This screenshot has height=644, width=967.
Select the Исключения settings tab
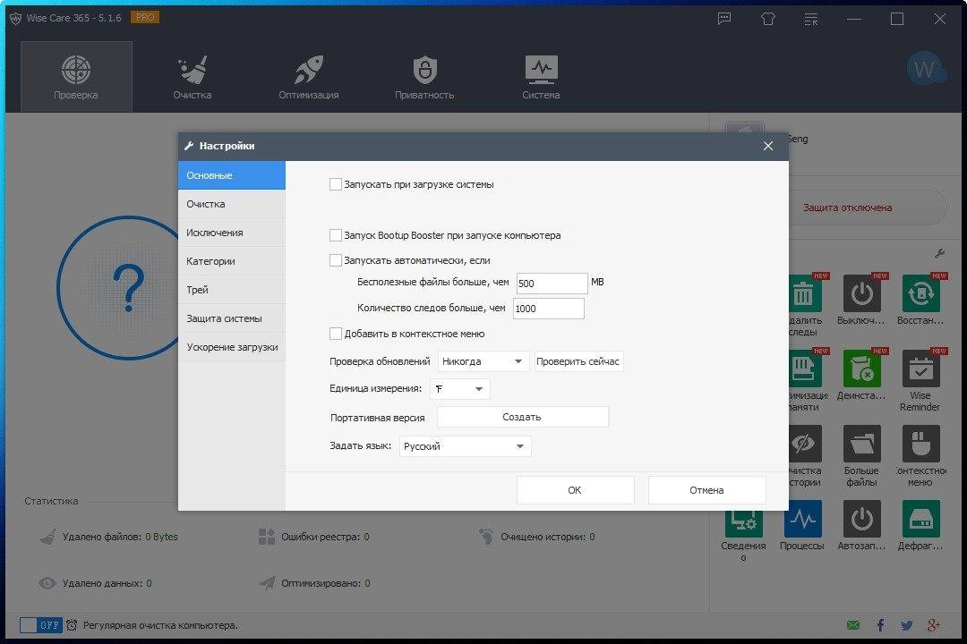[x=232, y=233]
